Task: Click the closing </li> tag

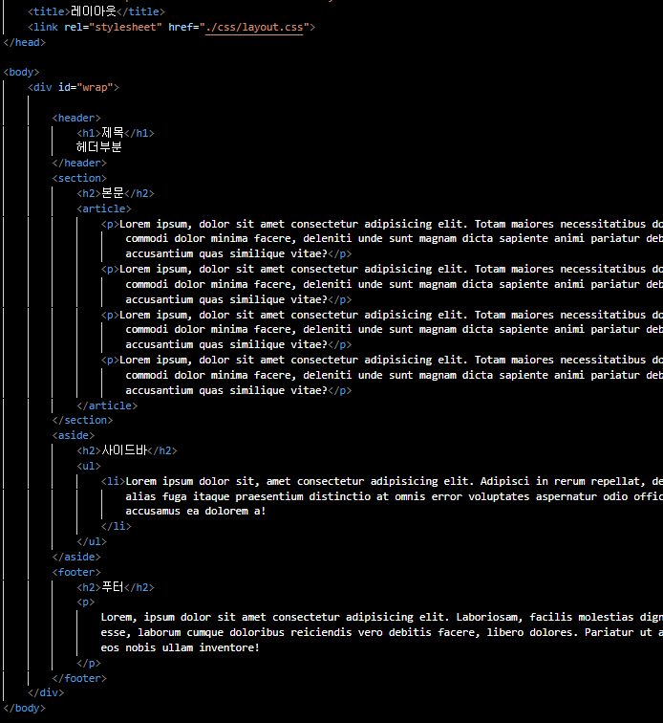Action: pos(117,526)
